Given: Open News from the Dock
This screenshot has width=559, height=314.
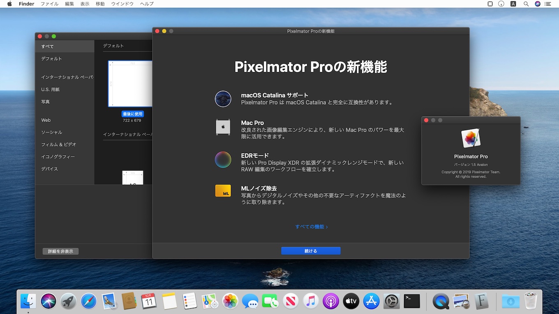Looking at the screenshot, I should 290,301.
